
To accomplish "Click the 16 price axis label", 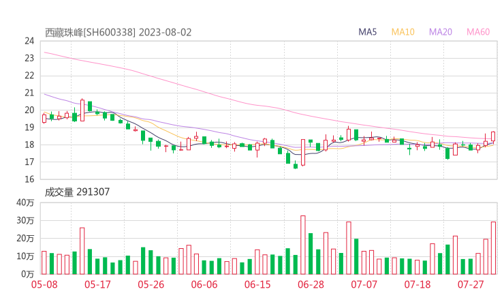I will click(x=29, y=179).
